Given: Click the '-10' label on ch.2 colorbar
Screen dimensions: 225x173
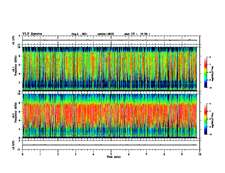Looking at the screenshot, I should click(x=210, y=135).
